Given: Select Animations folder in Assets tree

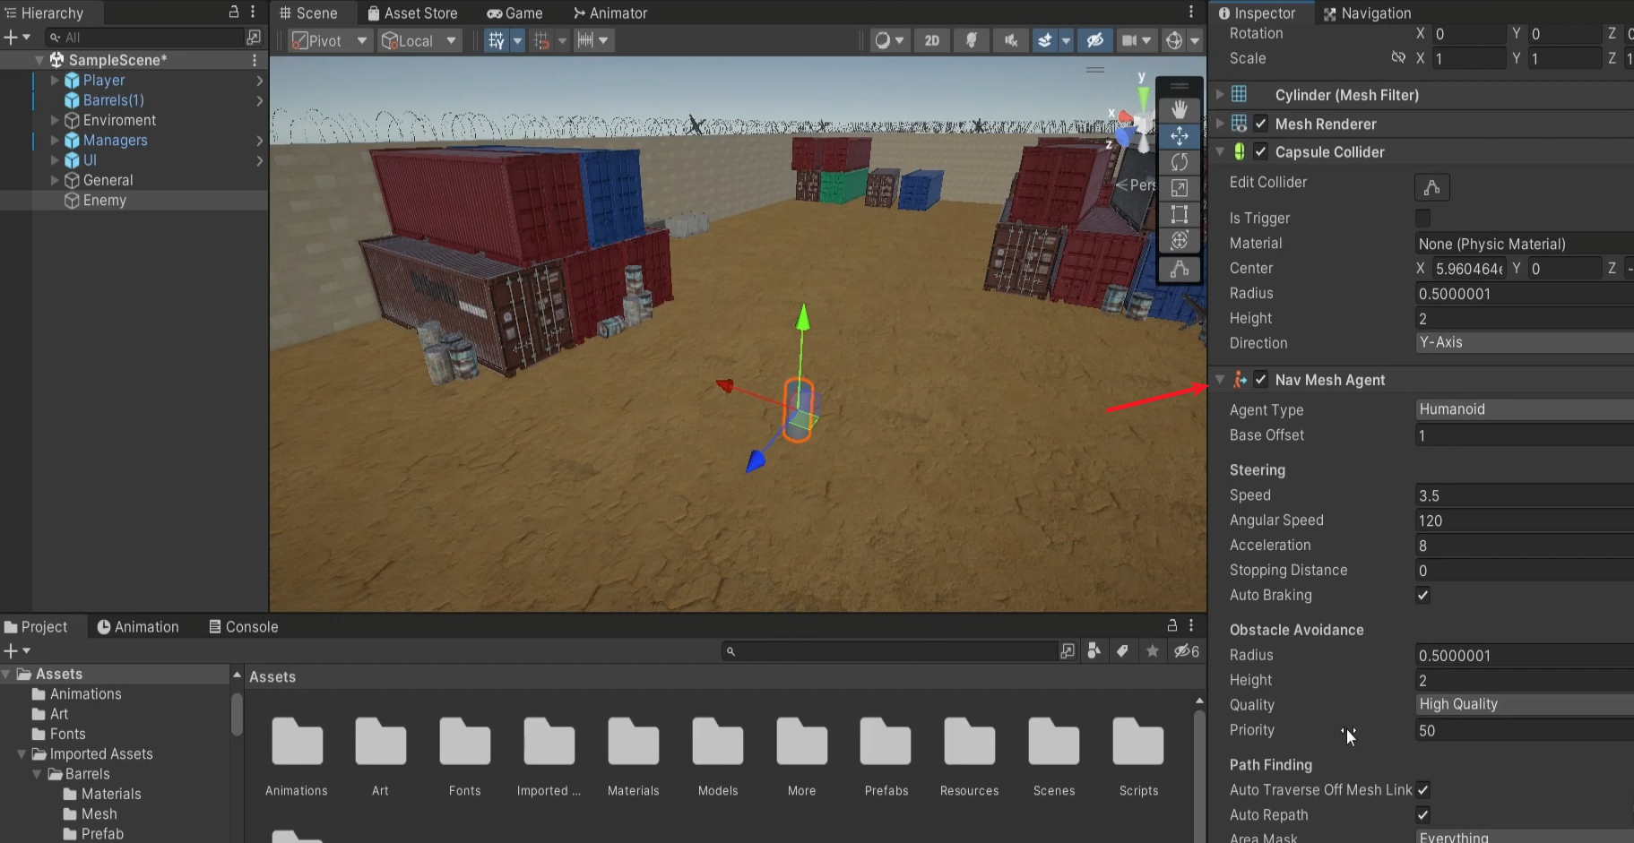Looking at the screenshot, I should (85, 694).
